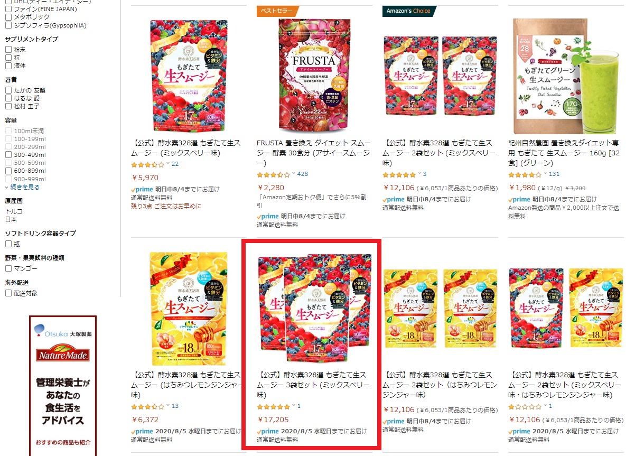Open rating dropdown arrow beside 428 reviews

pos(294,174)
